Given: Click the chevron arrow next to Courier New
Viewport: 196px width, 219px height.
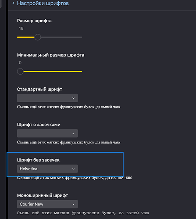Looking at the screenshot, I should 73,204.
